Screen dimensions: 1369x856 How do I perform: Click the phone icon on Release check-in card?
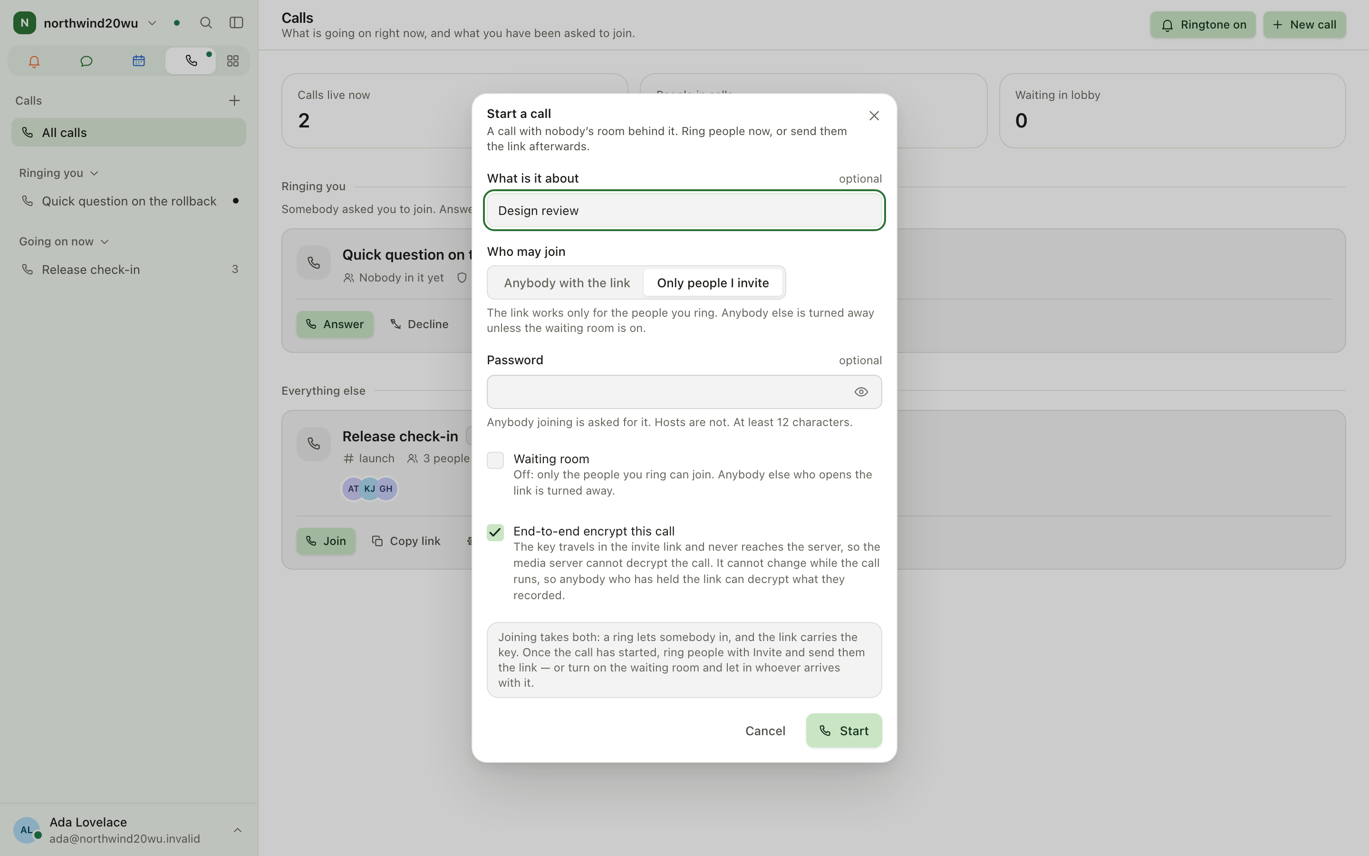point(314,444)
